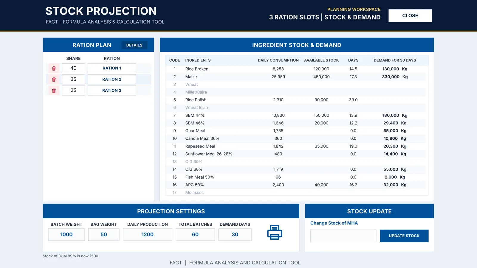Click the Batch Weight field 1000

[x=66, y=234]
